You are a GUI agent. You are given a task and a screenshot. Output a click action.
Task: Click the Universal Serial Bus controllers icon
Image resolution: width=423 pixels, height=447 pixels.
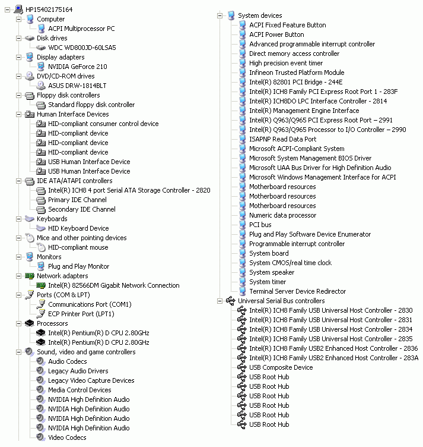231,300
